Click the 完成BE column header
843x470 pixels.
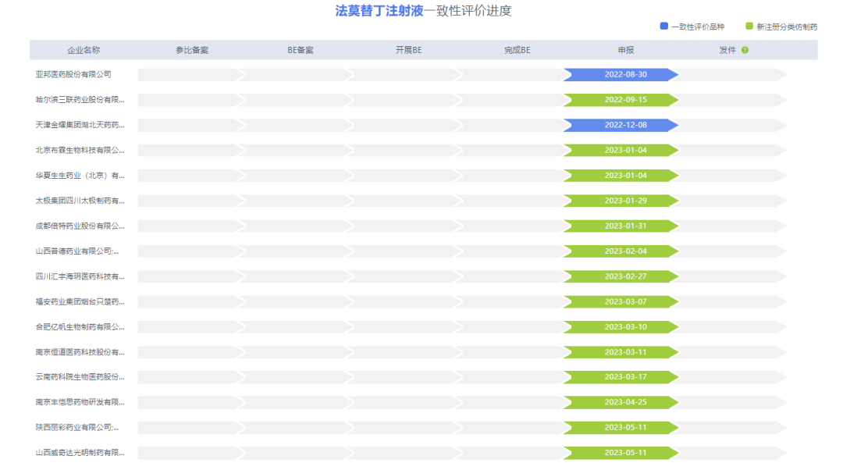(518, 51)
